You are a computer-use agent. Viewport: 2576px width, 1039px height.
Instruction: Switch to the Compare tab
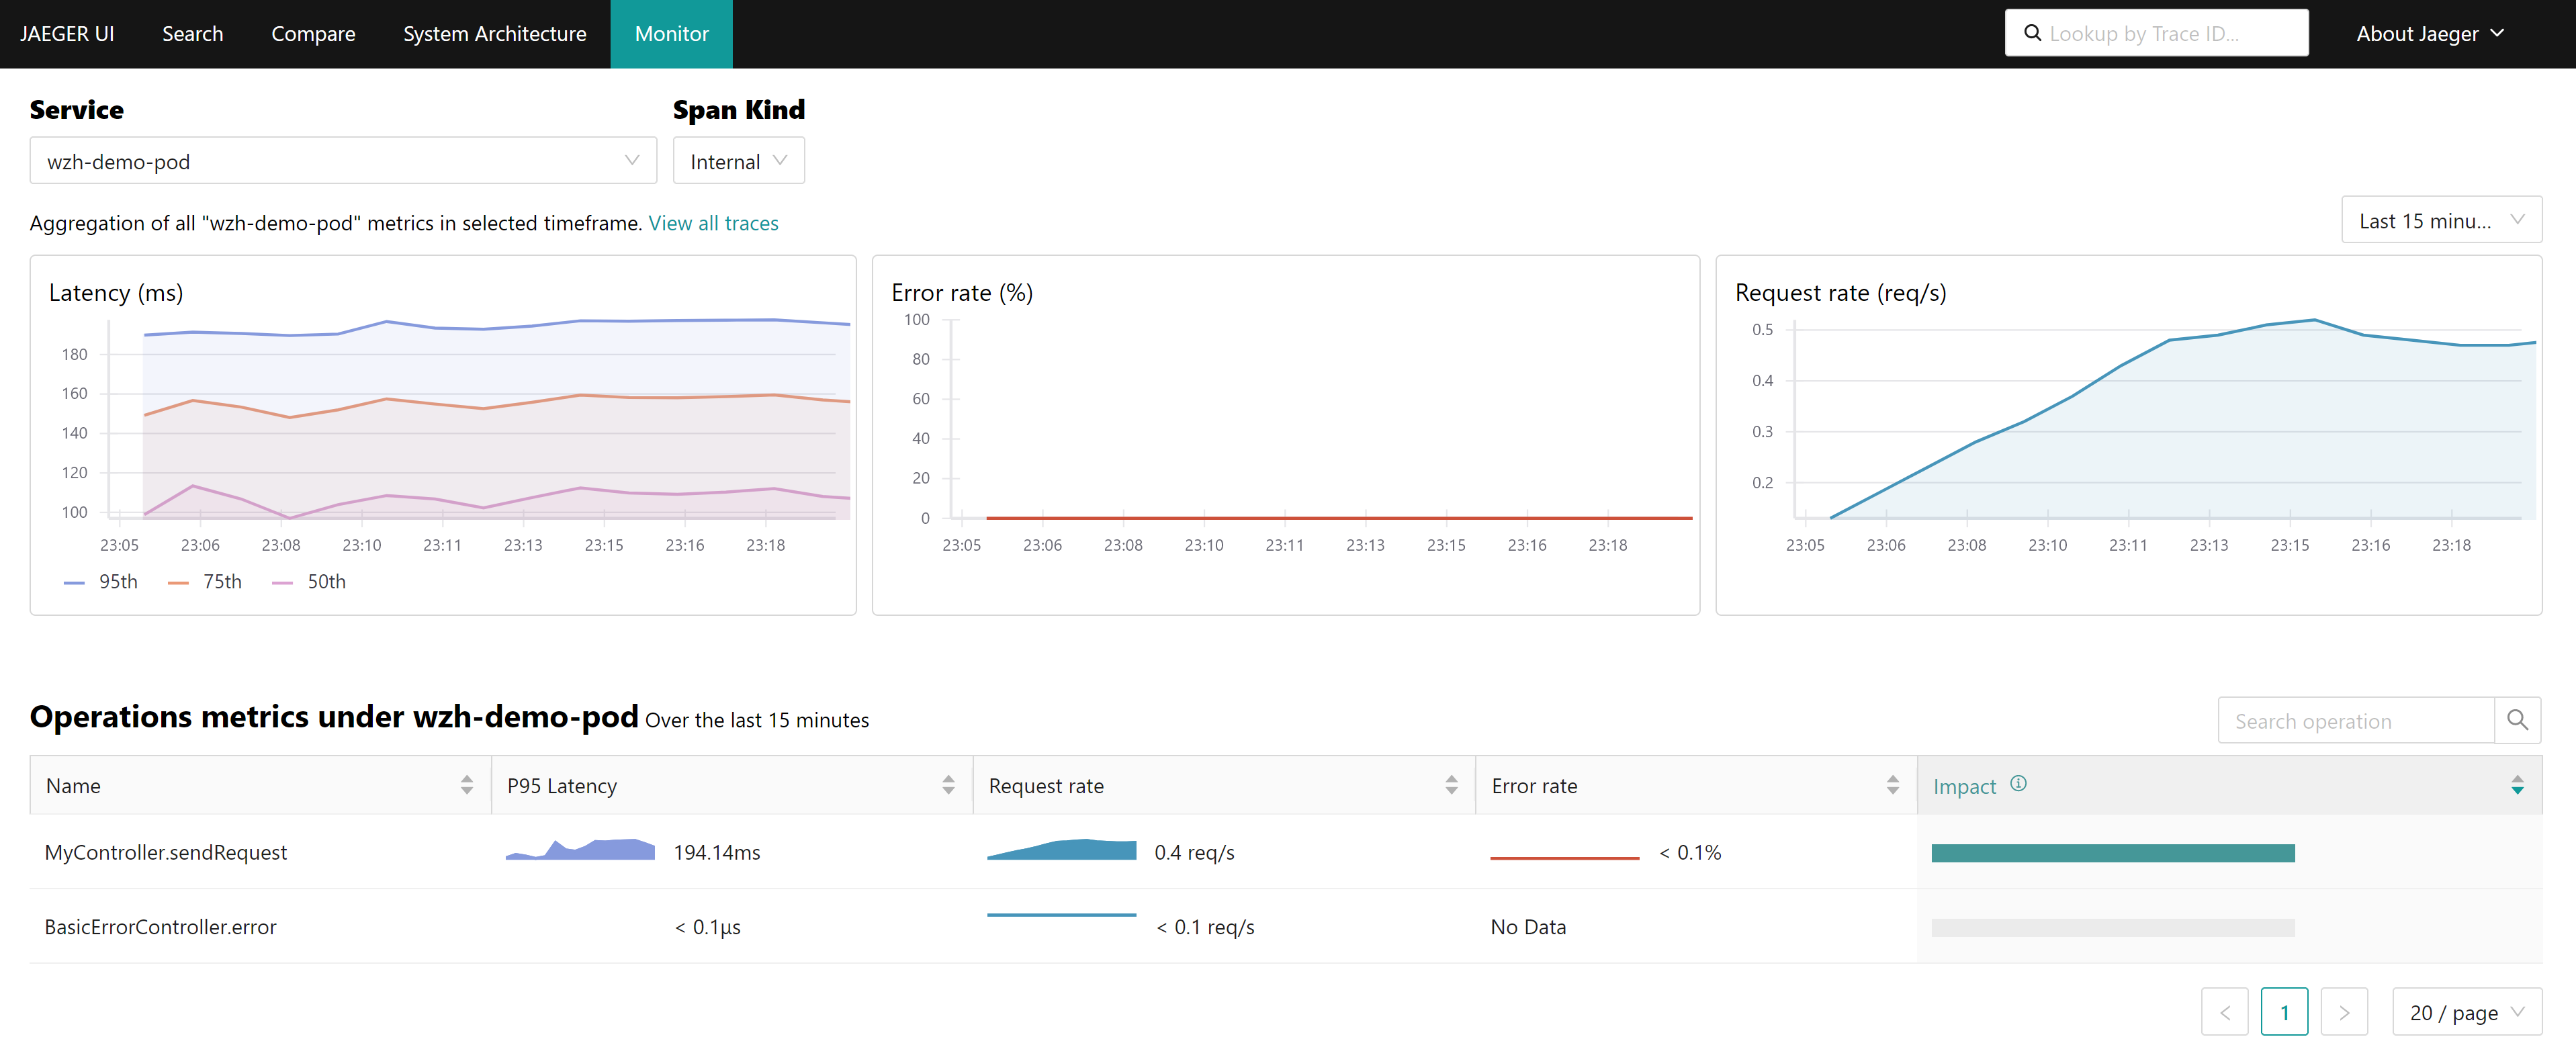[313, 34]
